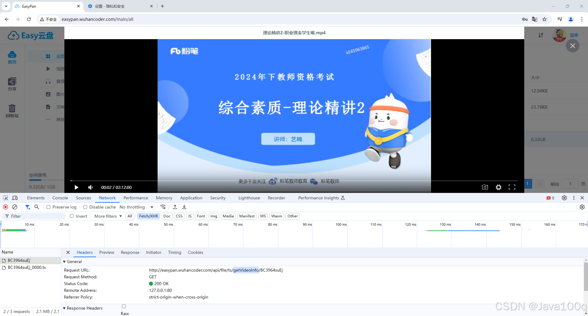Click the address bar URL
The image size is (588, 316).
point(97,19)
